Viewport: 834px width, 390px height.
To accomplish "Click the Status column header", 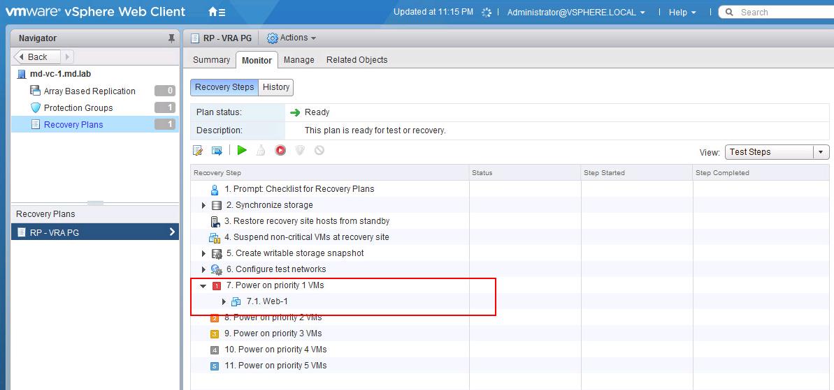I will tap(525, 173).
